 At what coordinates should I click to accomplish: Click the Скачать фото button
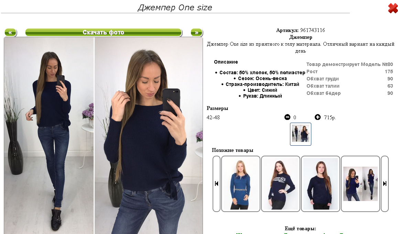(104, 32)
